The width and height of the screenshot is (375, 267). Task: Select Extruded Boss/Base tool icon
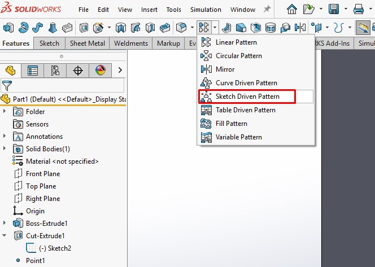(x=8, y=28)
